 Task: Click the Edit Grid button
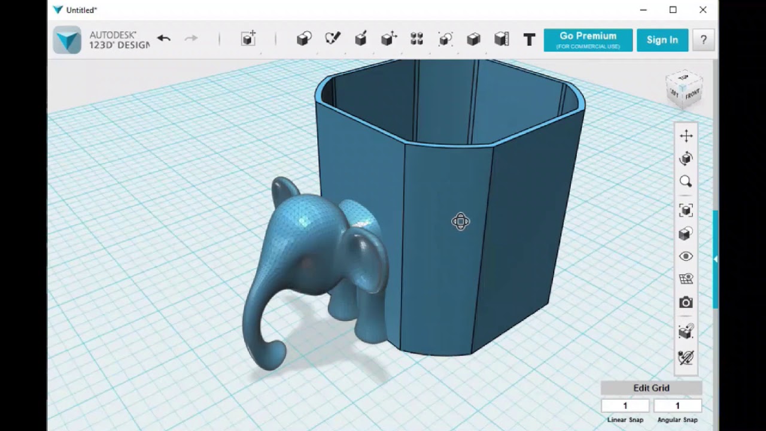click(651, 388)
